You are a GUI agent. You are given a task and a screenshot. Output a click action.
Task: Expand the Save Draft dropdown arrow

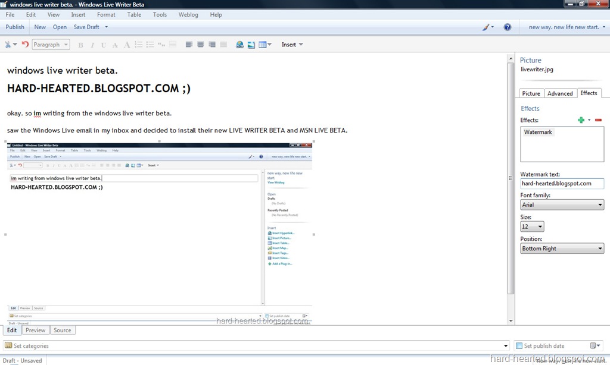coord(106,27)
